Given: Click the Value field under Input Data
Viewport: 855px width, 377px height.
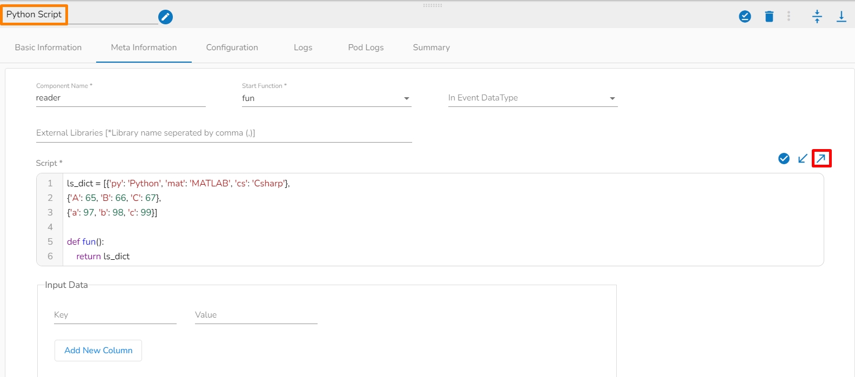Looking at the screenshot, I should tap(256, 315).
